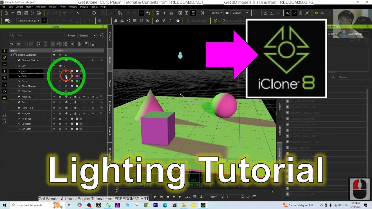Close the Scene panel
372x209 pixels.
103,26
